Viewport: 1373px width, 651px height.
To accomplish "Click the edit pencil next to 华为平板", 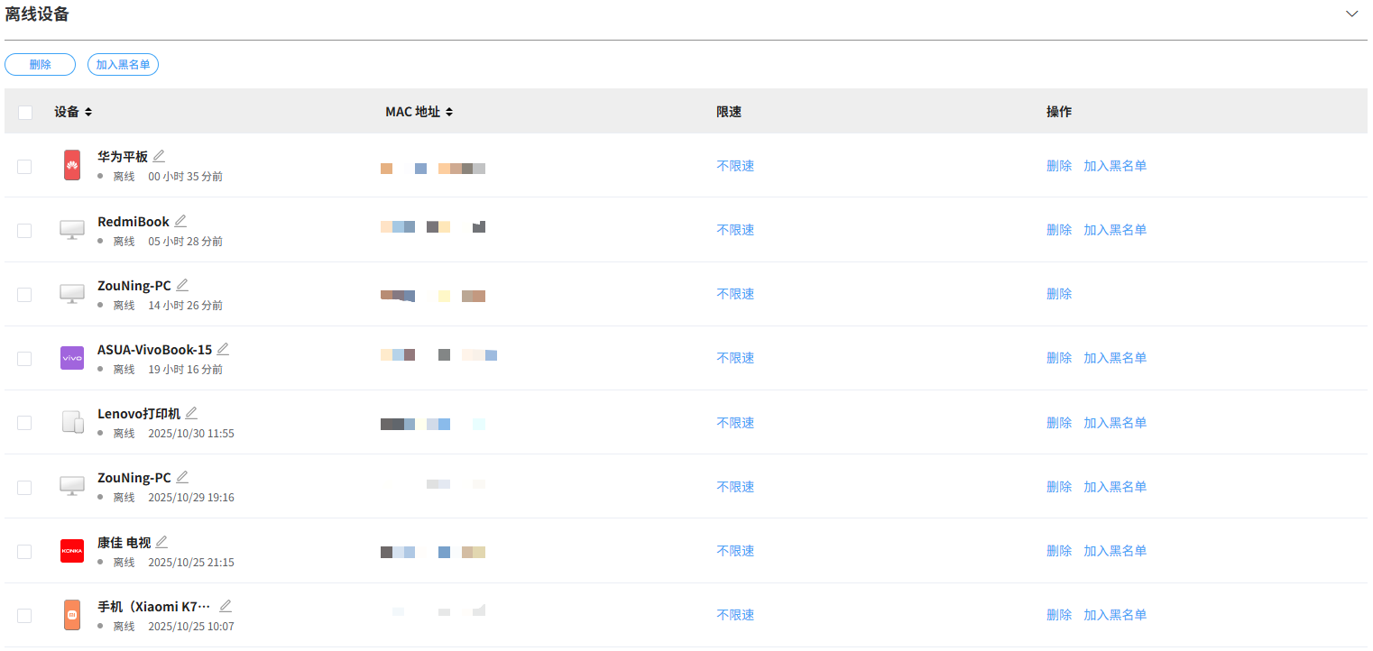I will pyautogui.click(x=159, y=156).
